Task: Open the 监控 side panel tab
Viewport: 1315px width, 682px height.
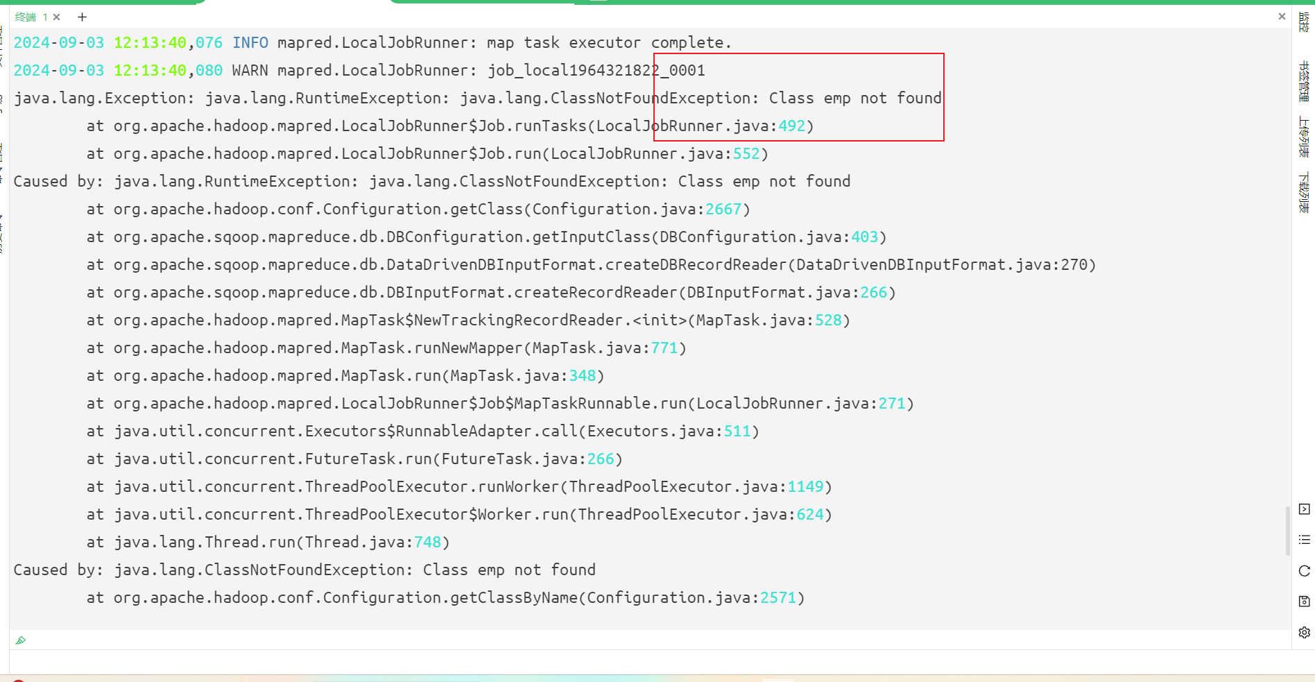Action: click(1304, 22)
